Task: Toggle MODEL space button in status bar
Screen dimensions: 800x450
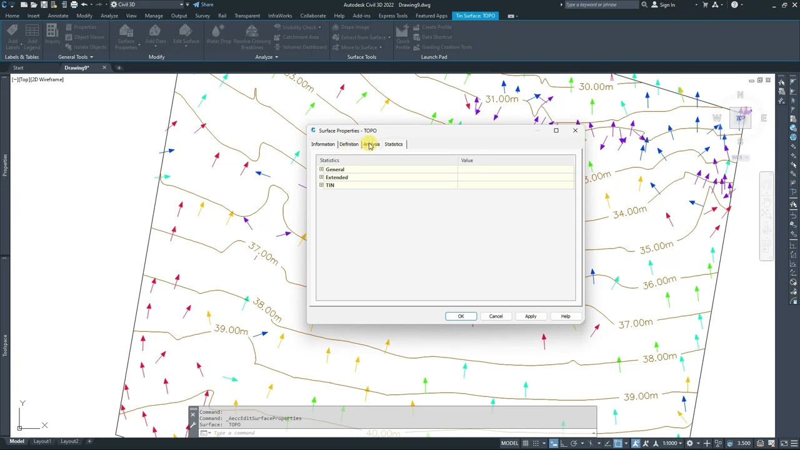Action: (509, 443)
